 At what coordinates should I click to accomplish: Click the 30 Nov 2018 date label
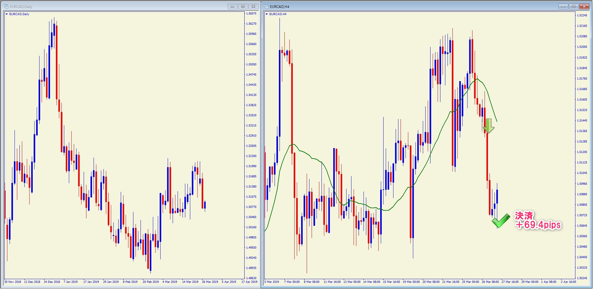(x=13, y=282)
